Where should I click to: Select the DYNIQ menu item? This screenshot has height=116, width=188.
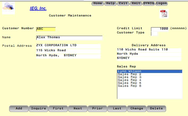[x=149, y=3]
